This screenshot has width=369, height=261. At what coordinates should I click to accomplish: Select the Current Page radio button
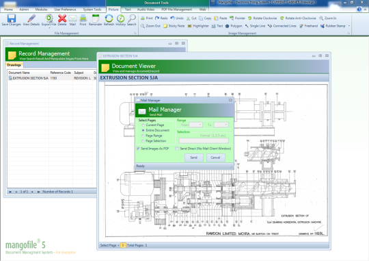[143, 125]
